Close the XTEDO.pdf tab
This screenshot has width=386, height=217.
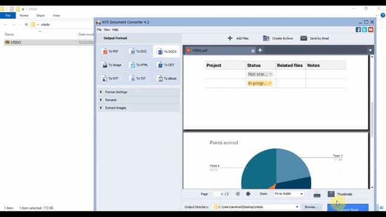tap(253, 51)
